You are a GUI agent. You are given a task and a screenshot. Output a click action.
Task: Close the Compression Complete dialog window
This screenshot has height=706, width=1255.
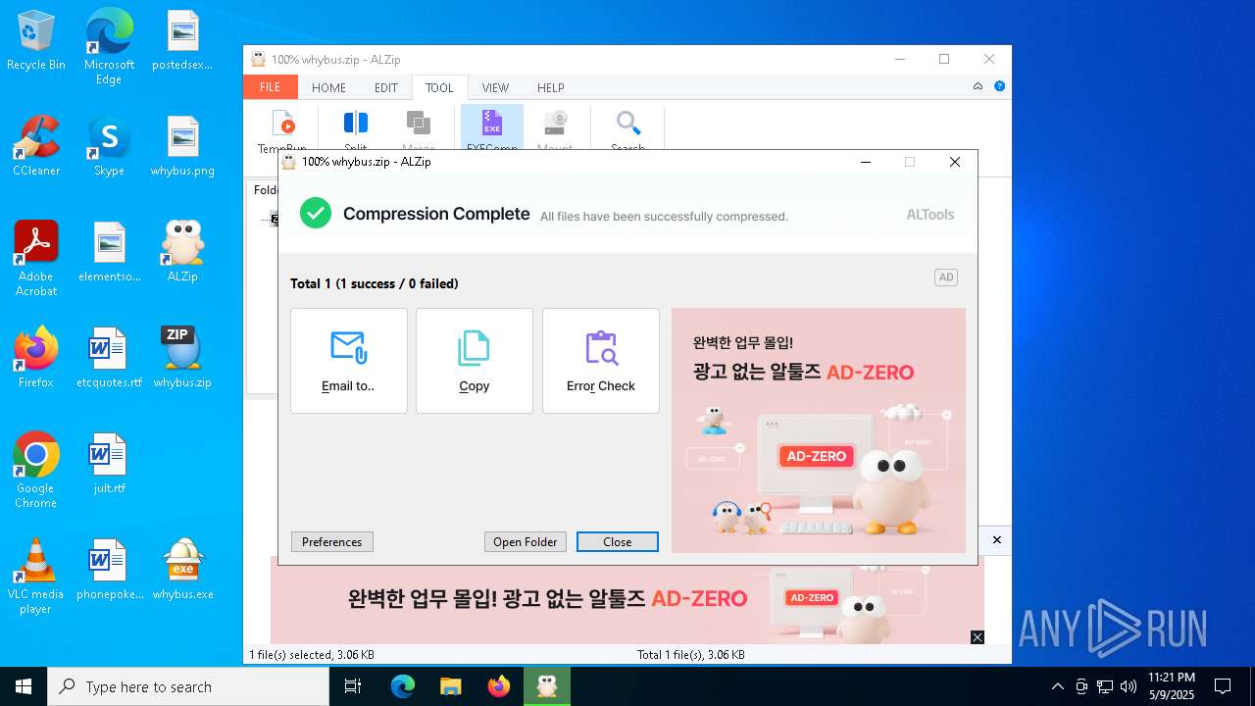(x=955, y=162)
